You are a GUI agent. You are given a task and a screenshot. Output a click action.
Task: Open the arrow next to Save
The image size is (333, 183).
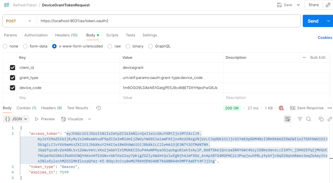pos(299,5)
